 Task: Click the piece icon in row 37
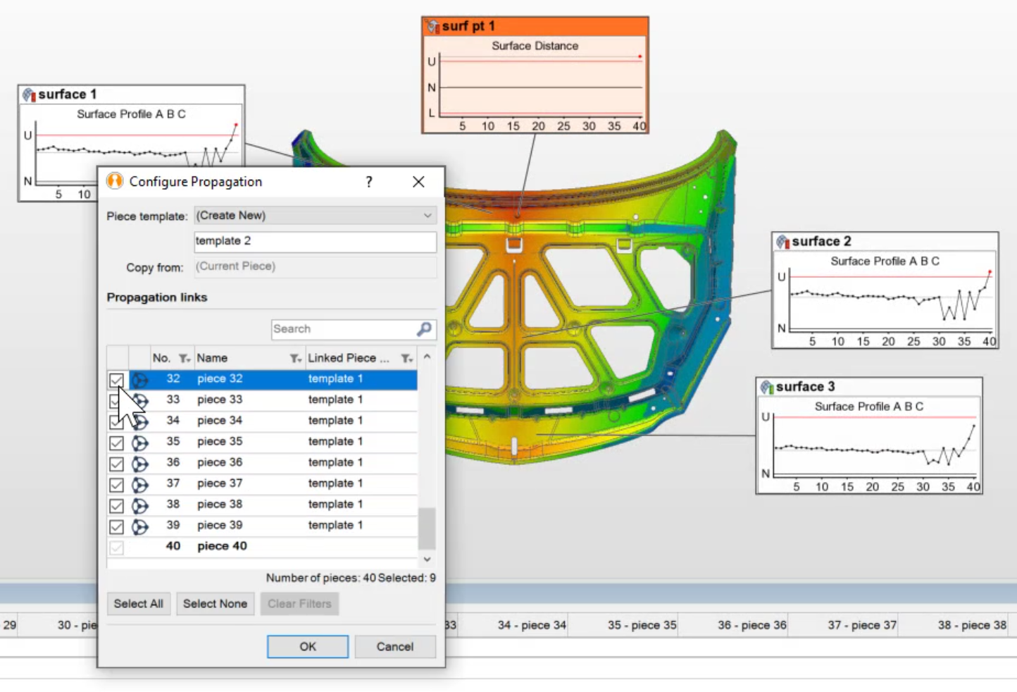point(140,485)
